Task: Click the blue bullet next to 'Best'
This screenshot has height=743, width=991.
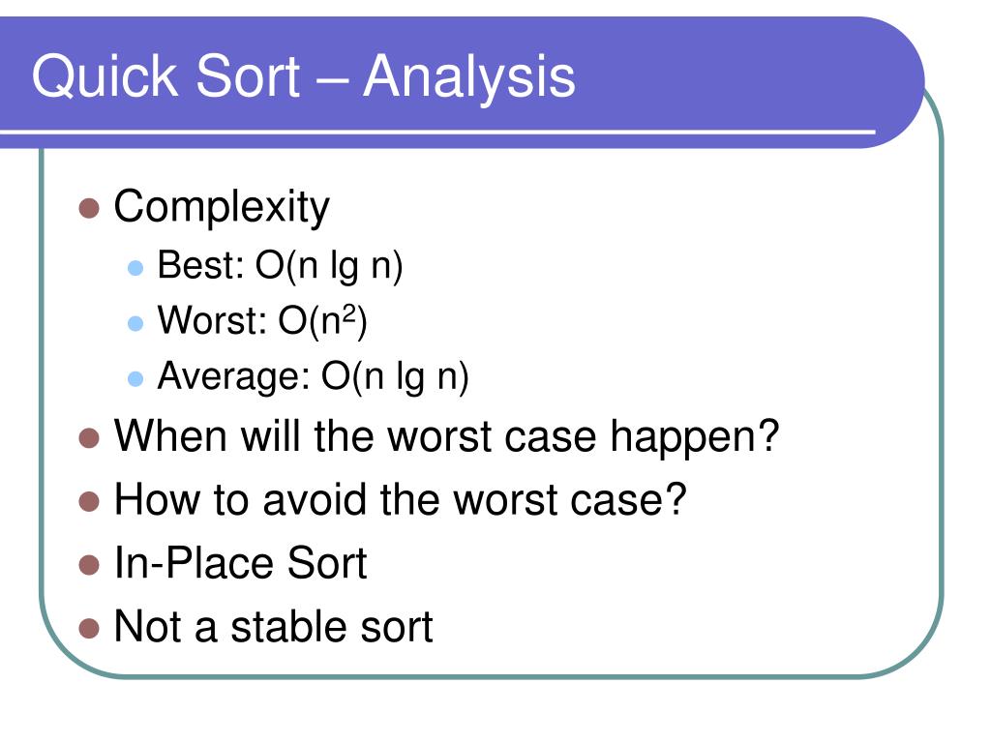Action: coord(135,268)
